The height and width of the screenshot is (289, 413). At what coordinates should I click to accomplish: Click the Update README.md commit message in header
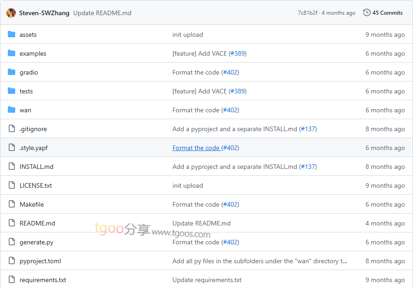click(102, 13)
